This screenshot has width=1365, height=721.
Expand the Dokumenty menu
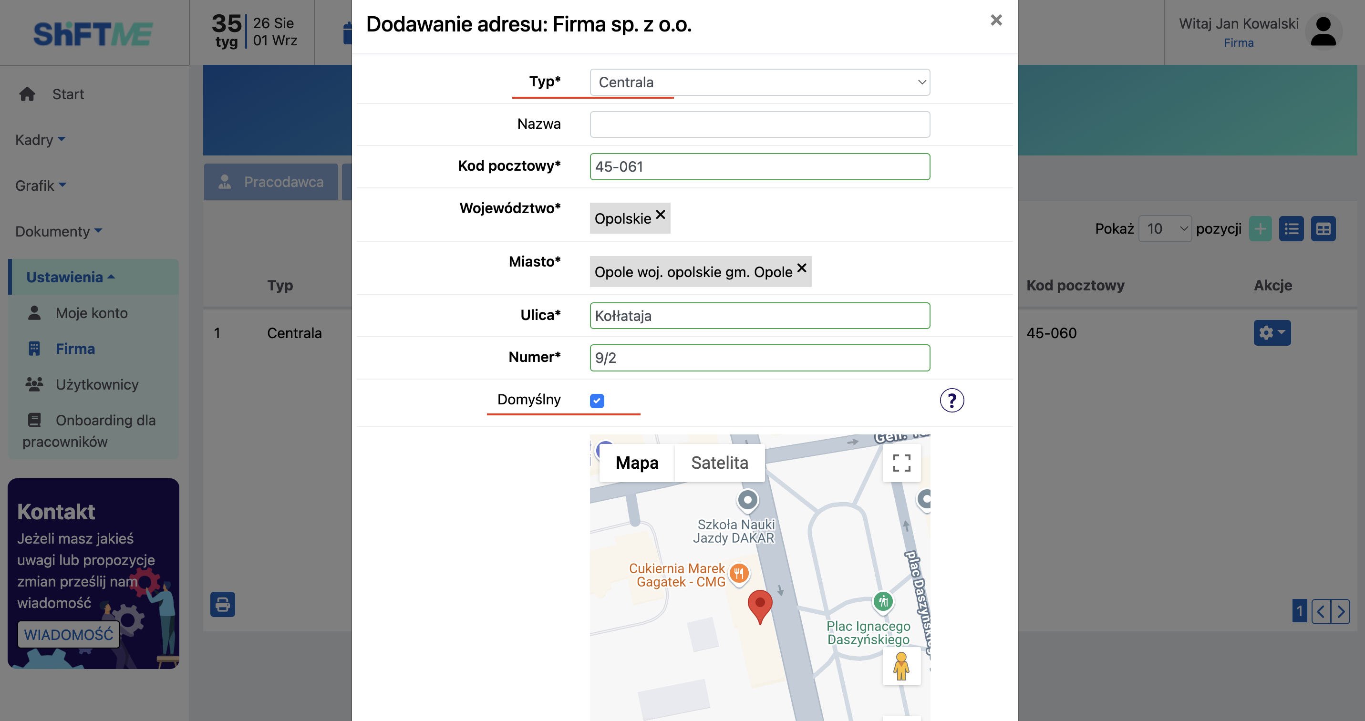coord(58,231)
